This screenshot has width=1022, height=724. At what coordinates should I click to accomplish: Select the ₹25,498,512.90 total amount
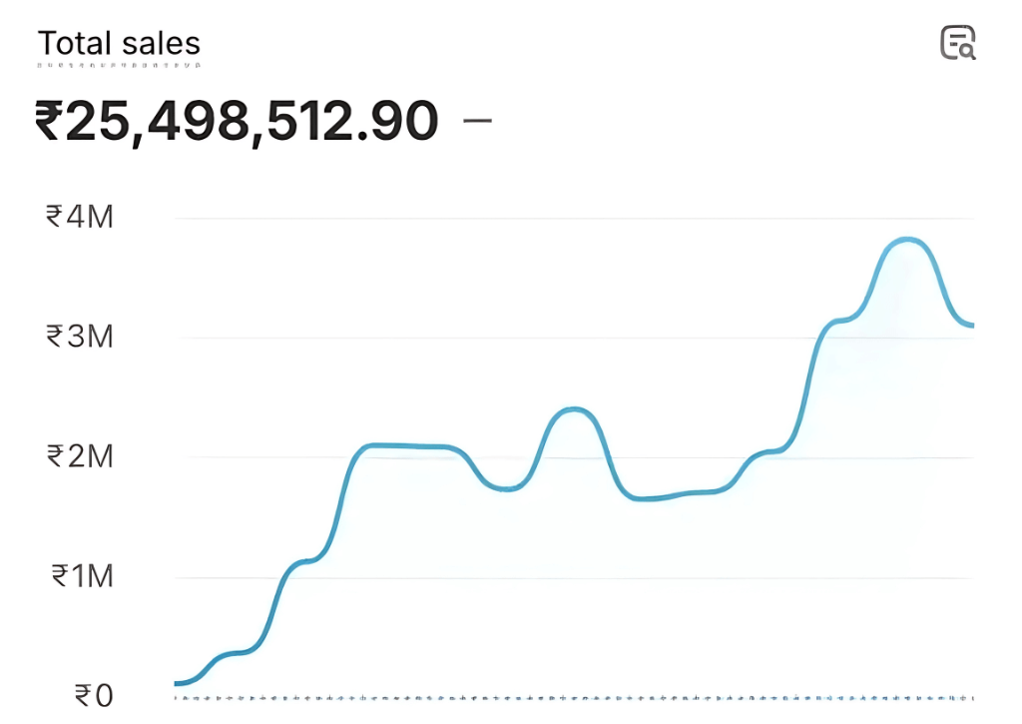coord(237,121)
